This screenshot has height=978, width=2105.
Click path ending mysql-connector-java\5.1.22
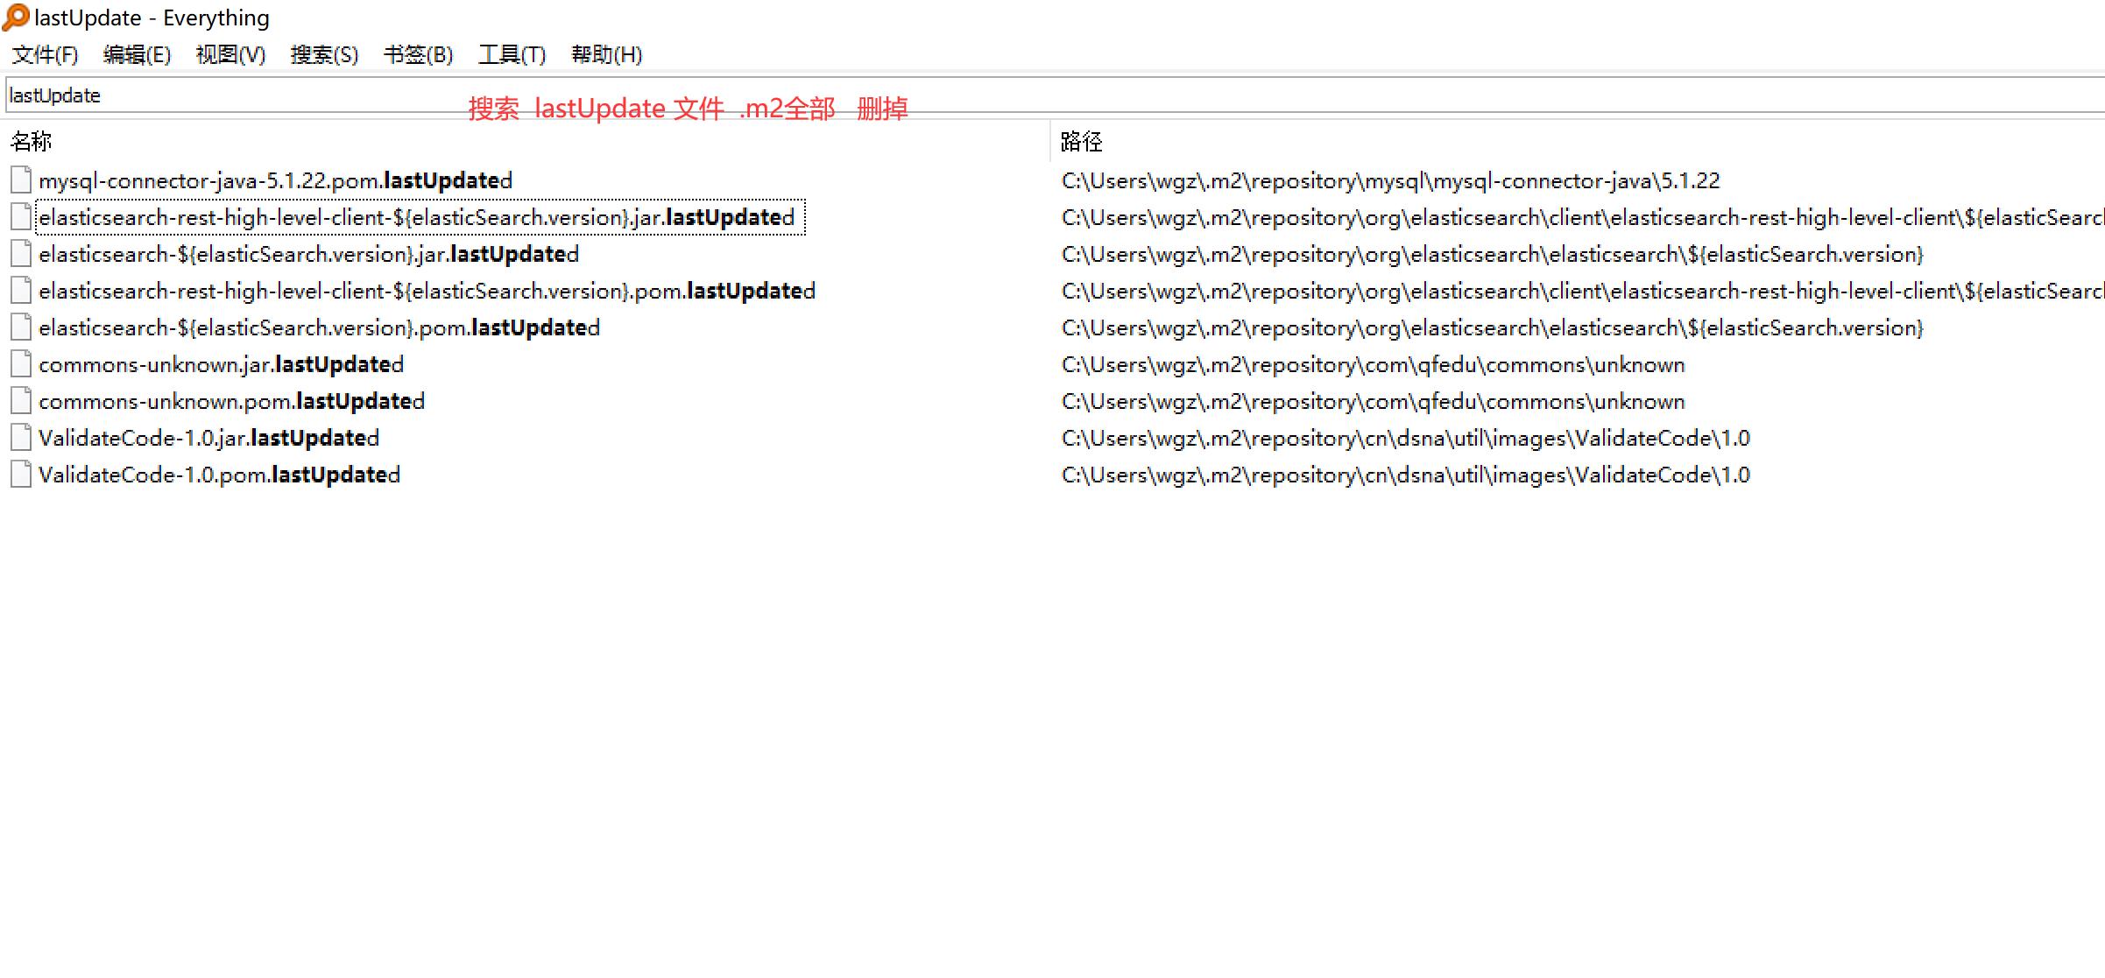[x=1391, y=180]
